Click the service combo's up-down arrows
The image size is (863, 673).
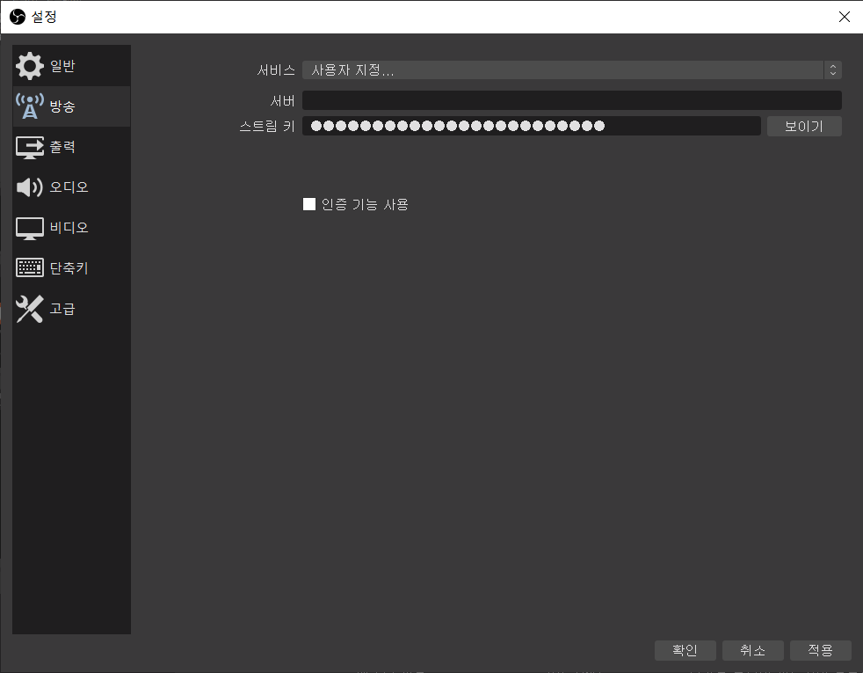coord(833,69)
